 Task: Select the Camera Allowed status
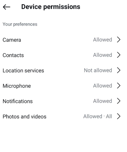[x=103, y=40]
